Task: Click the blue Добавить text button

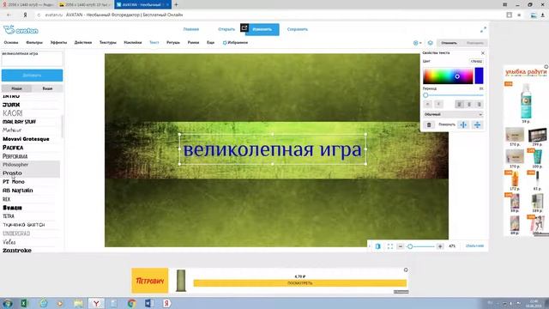Action: click(x=33, y=76)
